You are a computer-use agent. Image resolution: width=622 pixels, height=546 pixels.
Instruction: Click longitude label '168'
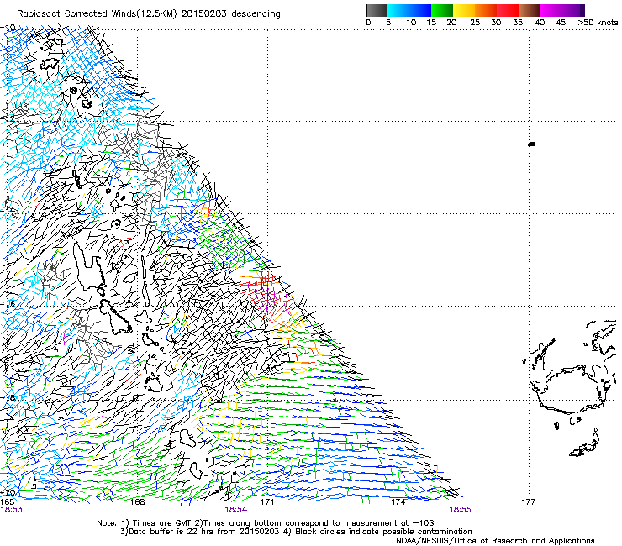(137, 502)
